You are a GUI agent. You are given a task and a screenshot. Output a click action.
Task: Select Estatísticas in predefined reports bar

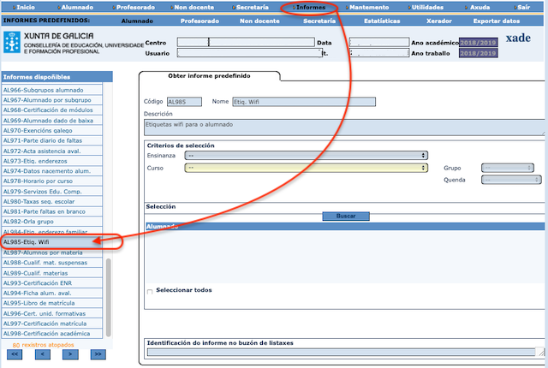(x=382, y=21)
